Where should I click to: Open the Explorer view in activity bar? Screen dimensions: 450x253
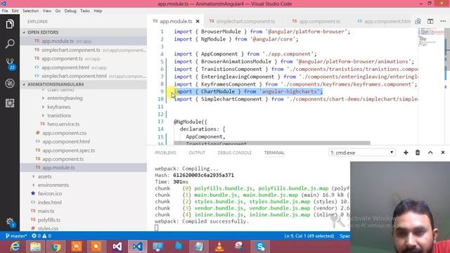[10, 24]
